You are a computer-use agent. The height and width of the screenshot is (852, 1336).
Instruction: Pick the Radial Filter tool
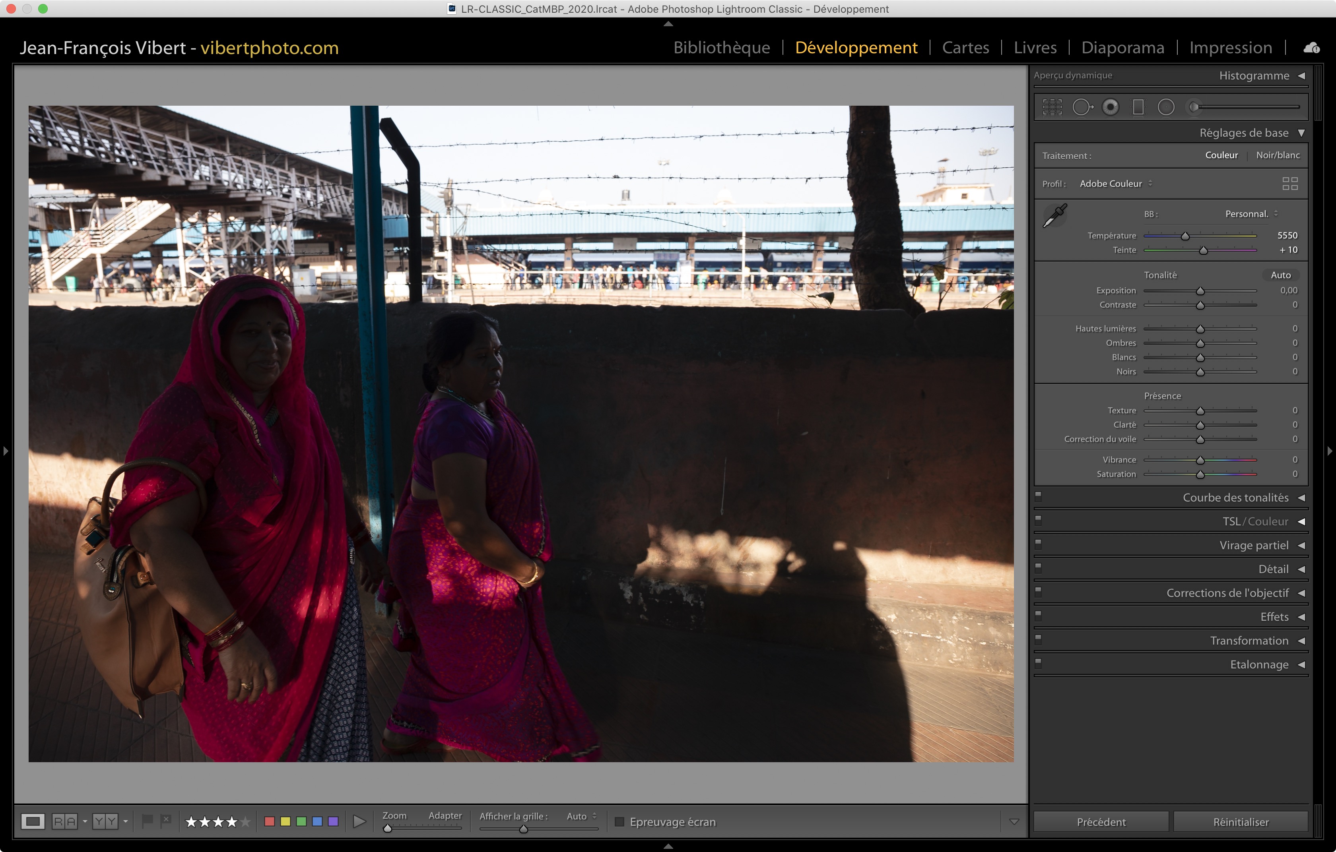click(1166, 107)
